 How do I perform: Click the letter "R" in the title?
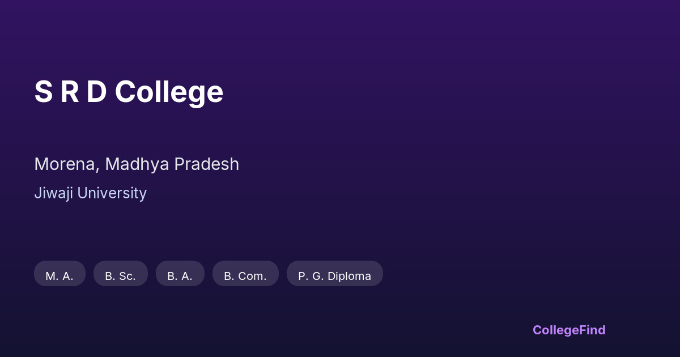[x=69, y=92]
